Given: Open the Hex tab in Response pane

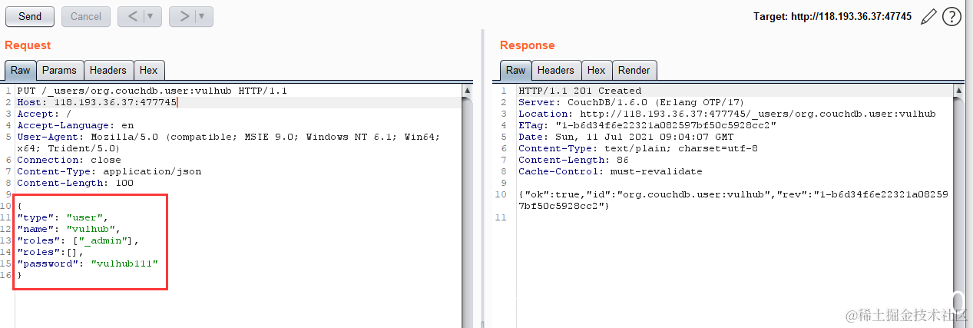Looking at the screenshot, I should pos(597,70).
